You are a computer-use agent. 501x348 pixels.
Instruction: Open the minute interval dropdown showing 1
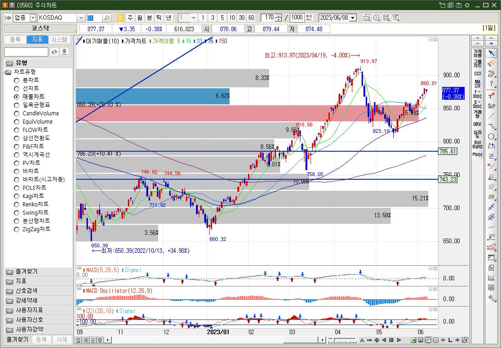coord(193,18)
